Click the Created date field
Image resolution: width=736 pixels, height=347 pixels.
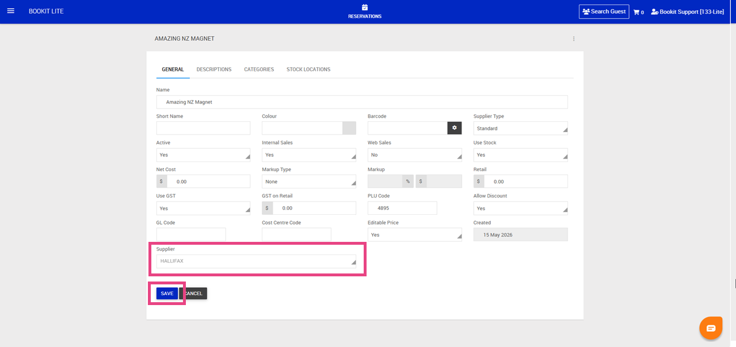521,234
